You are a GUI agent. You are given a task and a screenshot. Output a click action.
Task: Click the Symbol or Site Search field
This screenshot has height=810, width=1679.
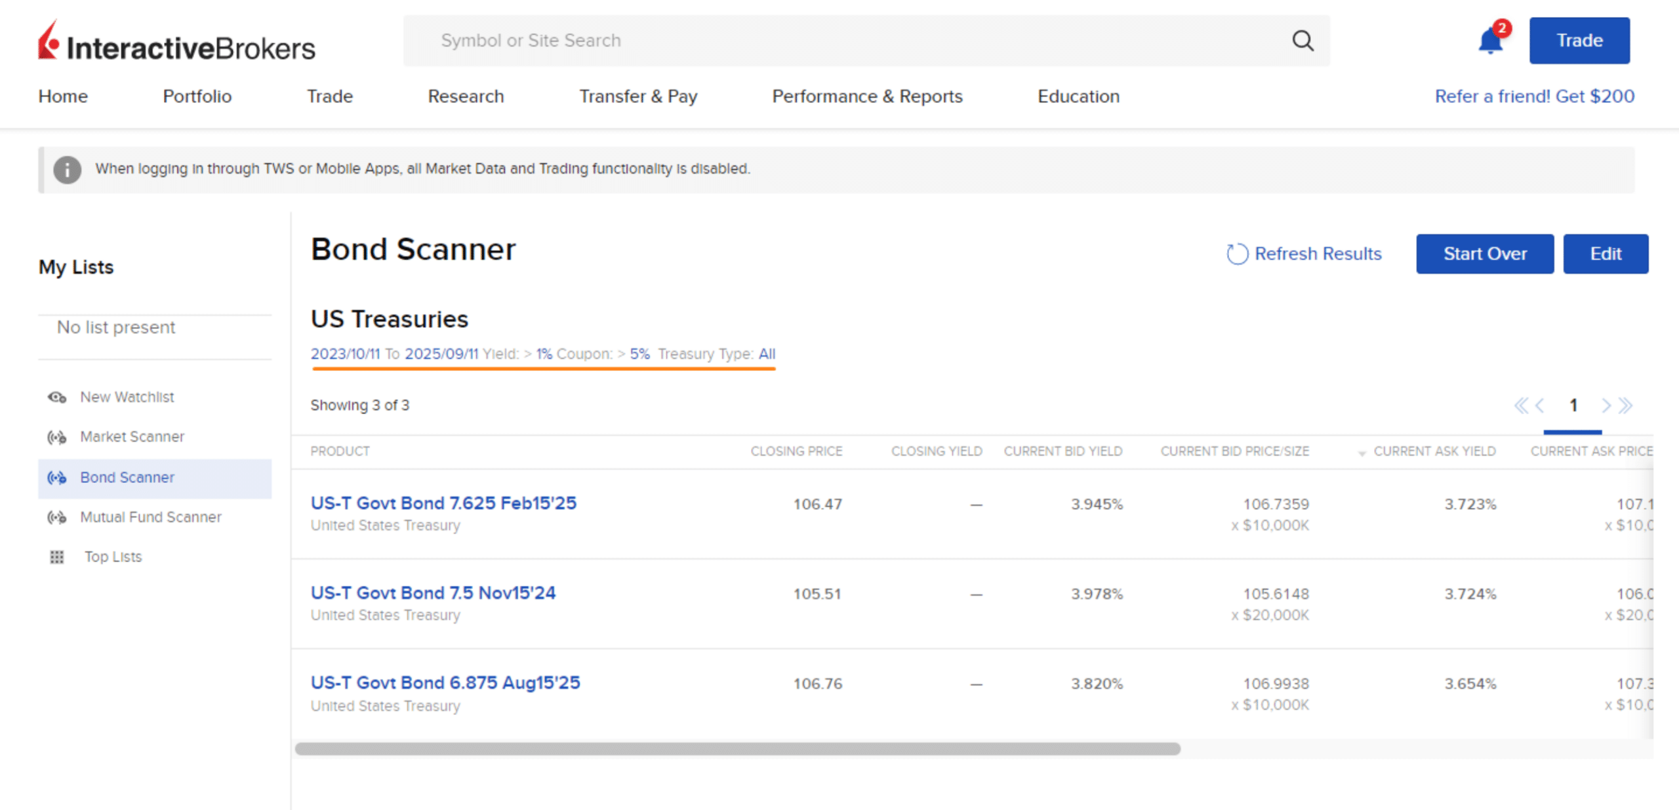(866, 41)
